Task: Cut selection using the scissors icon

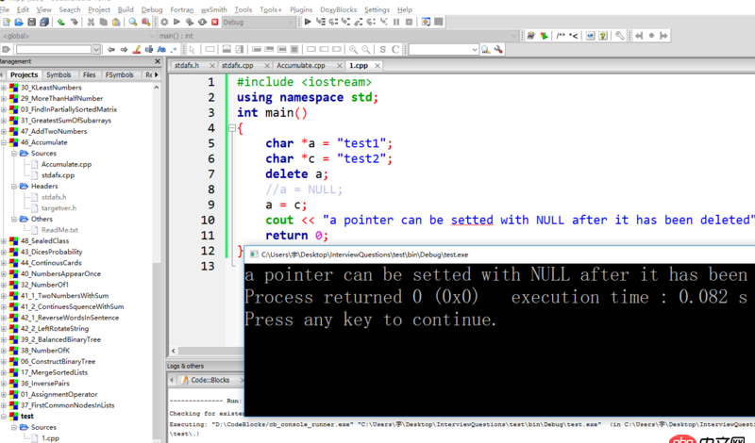Action: coord(91,22)
